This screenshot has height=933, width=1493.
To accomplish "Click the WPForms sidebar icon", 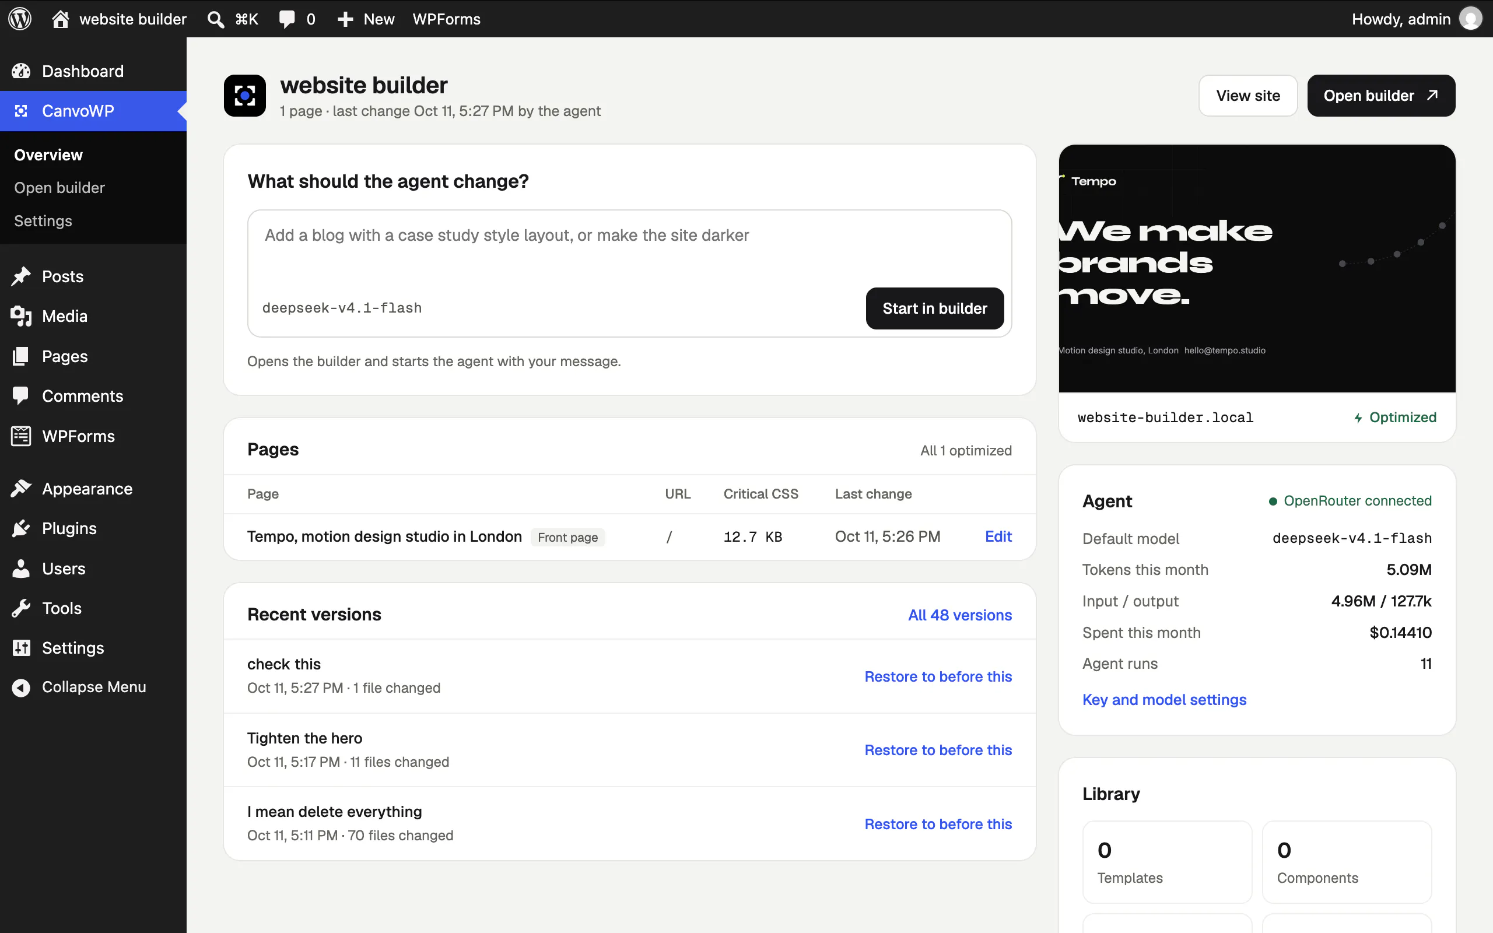I will [21, 436].
